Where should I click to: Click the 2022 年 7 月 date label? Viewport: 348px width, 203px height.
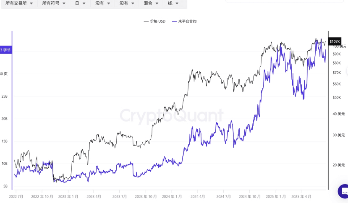tap(16, 196)
